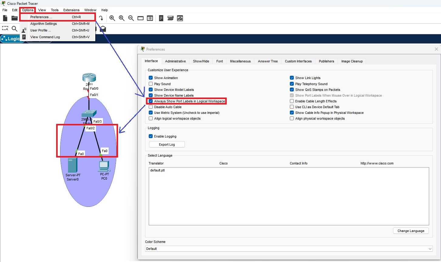Switch to the Miscellaneous tab
The image size is (441, 262).
[240, 61]
